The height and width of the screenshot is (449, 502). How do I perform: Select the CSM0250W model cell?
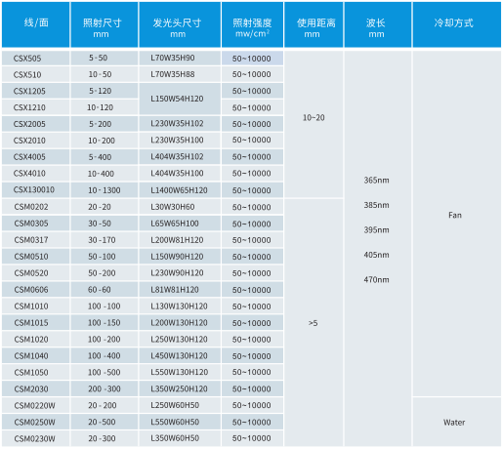(35, 422)
